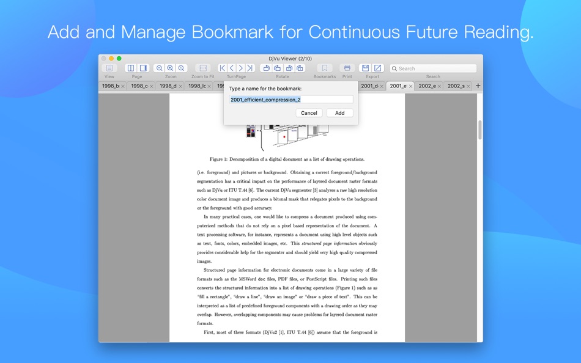Close the 2001_d tab
The image size is (581, 363).
[x=382, y=86]
